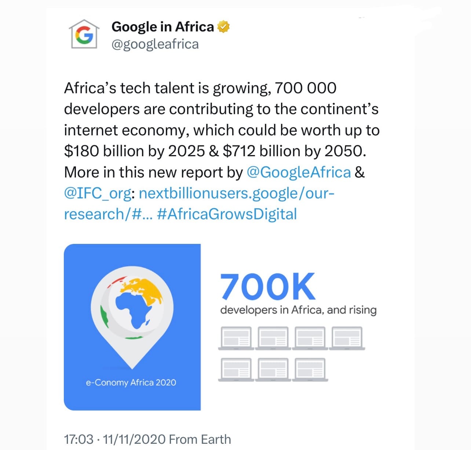Click the first laptop icon in the top row

point(236,338)
